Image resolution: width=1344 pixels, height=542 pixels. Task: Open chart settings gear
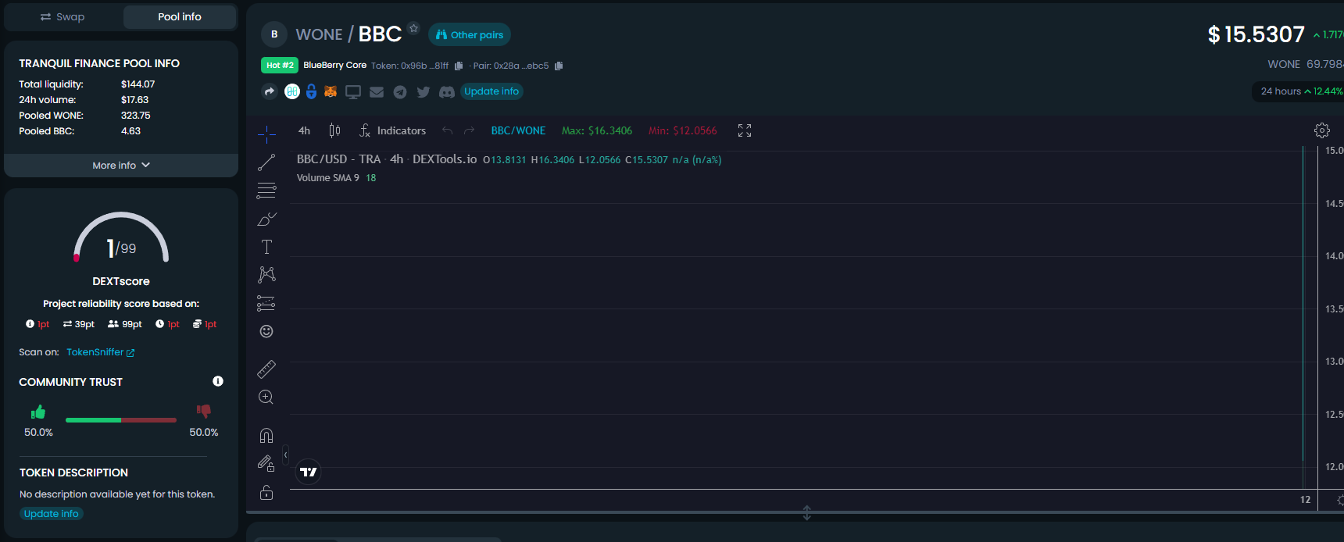coord(1321,130)
